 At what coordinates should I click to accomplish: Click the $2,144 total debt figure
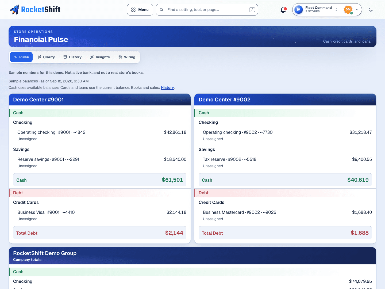(174, 233)
